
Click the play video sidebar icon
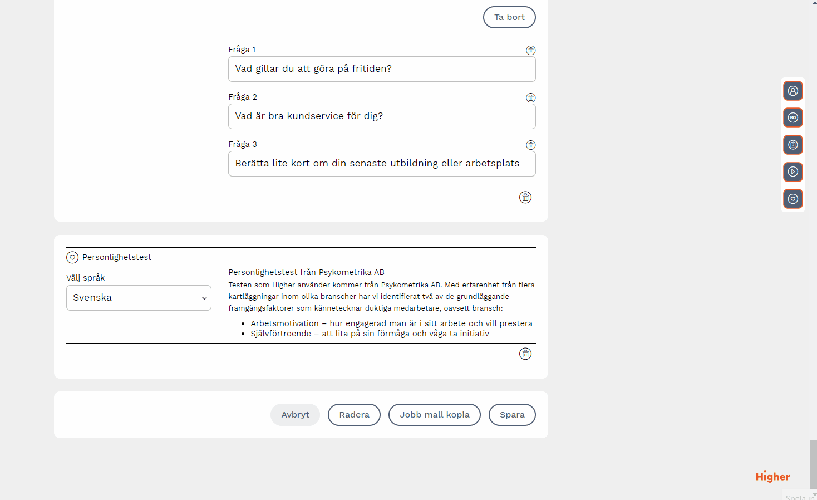click(793, 171)
